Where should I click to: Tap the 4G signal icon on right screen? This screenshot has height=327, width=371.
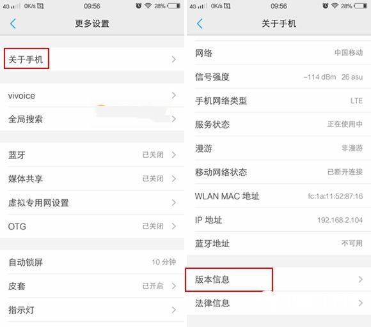(197, 6)
